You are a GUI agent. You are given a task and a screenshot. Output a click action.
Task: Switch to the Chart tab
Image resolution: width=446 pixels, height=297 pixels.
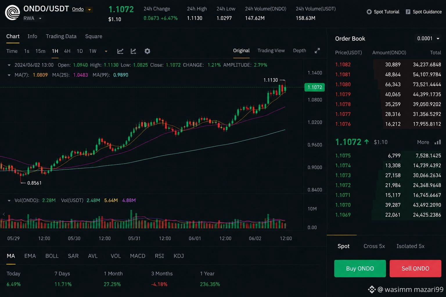click(13, 36)
